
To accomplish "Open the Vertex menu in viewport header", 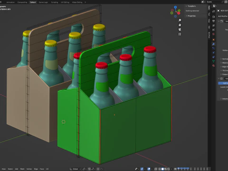I will point(29,169).
